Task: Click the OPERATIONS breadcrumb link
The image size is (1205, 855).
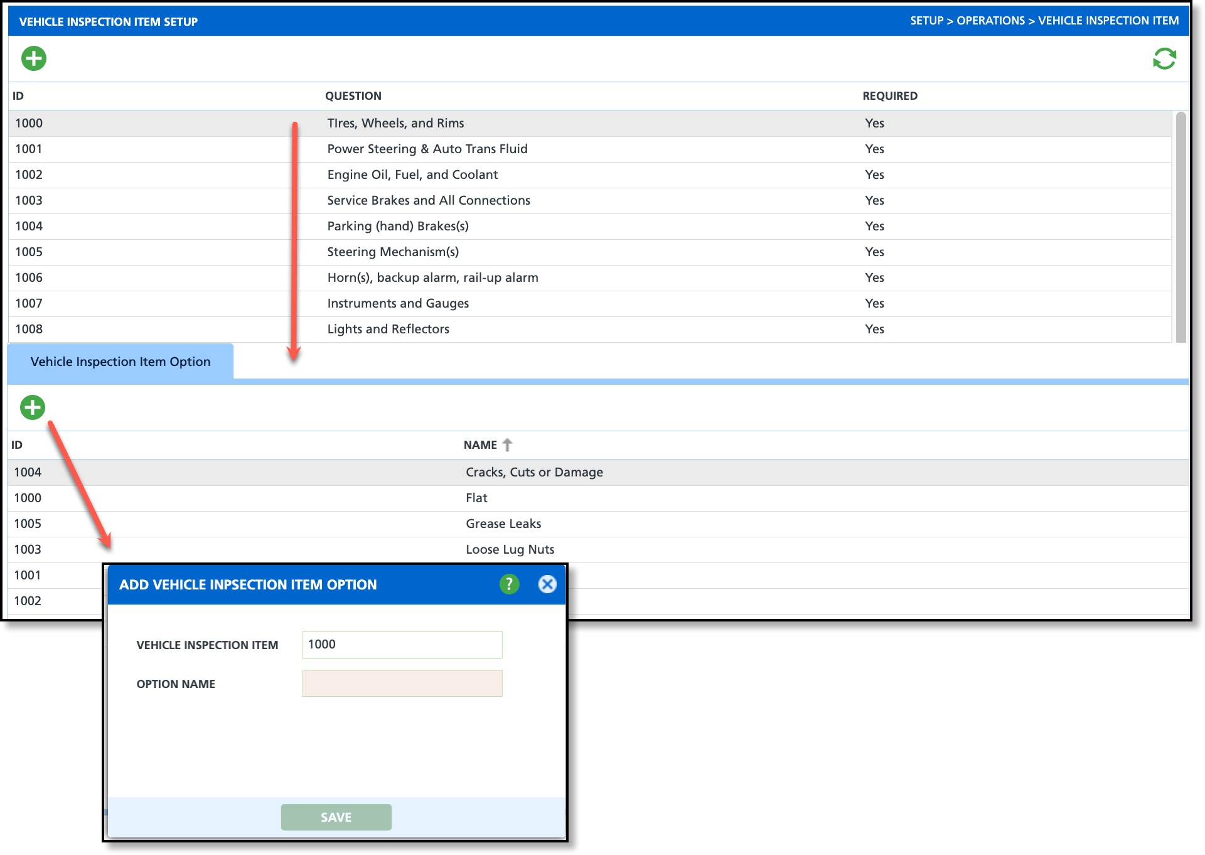Action: point(990,21)
